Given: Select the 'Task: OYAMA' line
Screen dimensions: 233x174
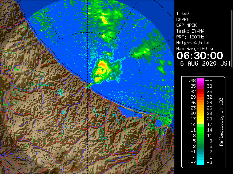Looking at the screenshot, I should [x=190, y=31].
